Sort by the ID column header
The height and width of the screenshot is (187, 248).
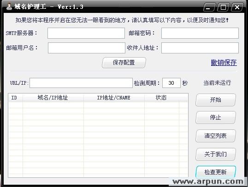[16, 98]
